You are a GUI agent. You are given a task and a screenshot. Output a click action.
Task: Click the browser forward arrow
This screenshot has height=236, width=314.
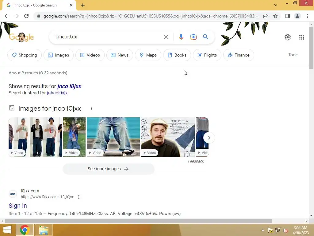[x=17, y=16]
